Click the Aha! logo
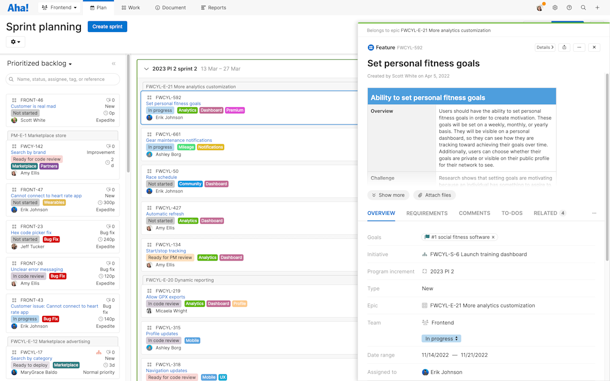This screenshot has width=610, height=381. 18,7
